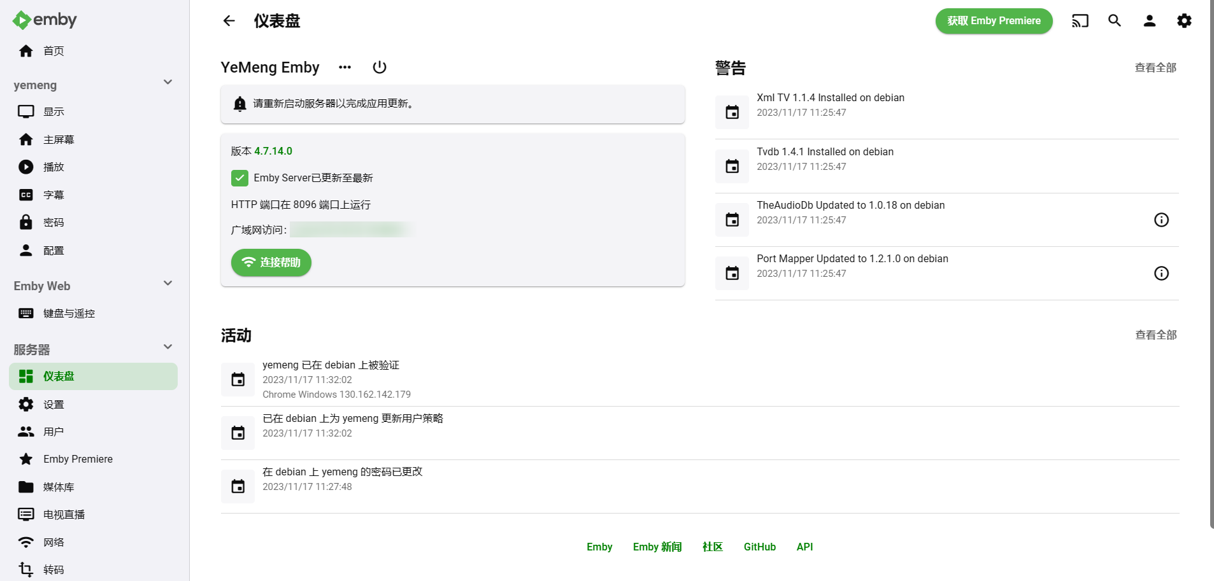Open the settings gear in top bar
This screenshot has height=581, width=1214.
(1184, 21)
